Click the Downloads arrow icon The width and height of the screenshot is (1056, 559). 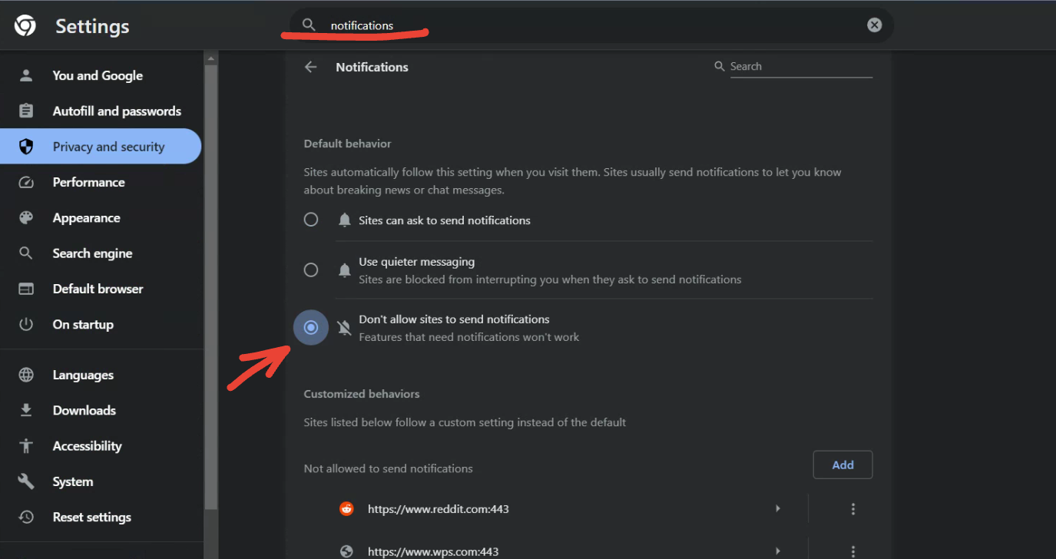[26, 410]
